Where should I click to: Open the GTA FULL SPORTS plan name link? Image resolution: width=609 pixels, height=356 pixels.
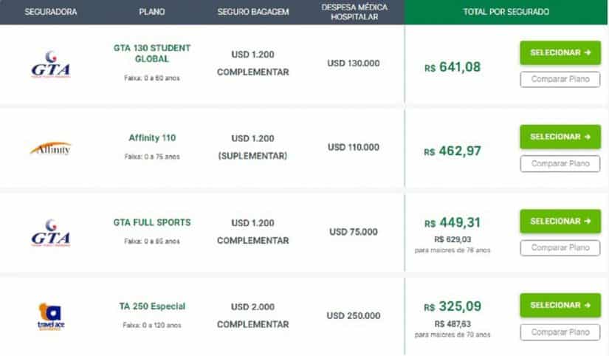pos(152,222)
